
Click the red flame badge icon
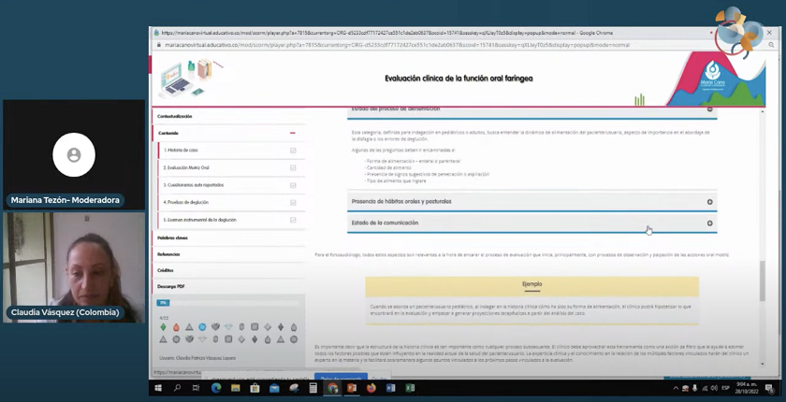click(x=176, y=327)
